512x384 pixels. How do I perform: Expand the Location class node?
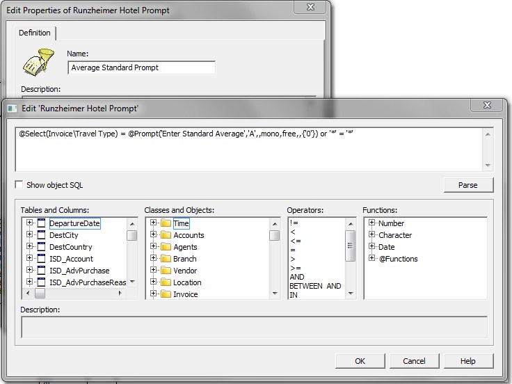153,282
